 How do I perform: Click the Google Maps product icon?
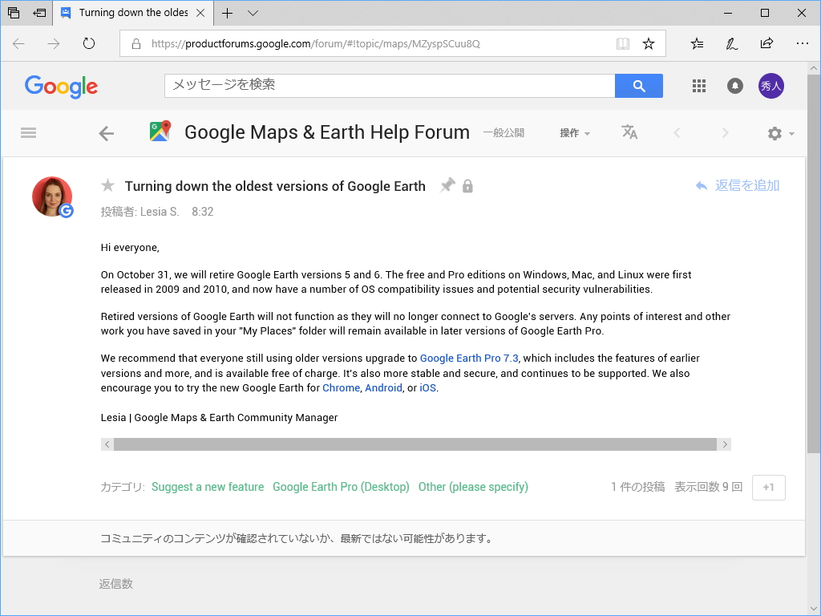pyautogui.click(x=160, y=131)
